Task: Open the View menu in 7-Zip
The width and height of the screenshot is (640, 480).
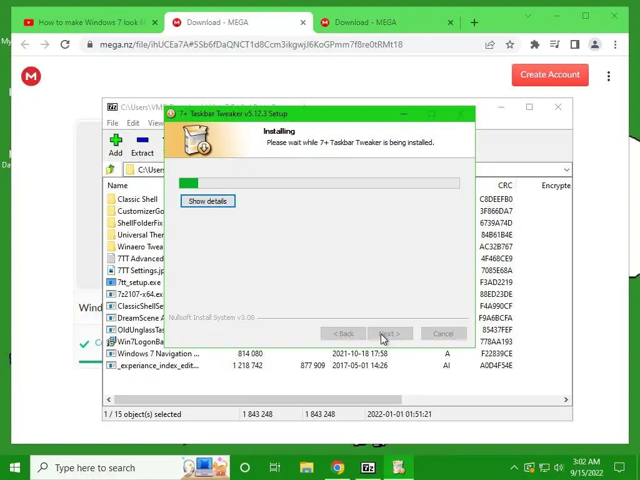Action: click(x=156, y=123)
